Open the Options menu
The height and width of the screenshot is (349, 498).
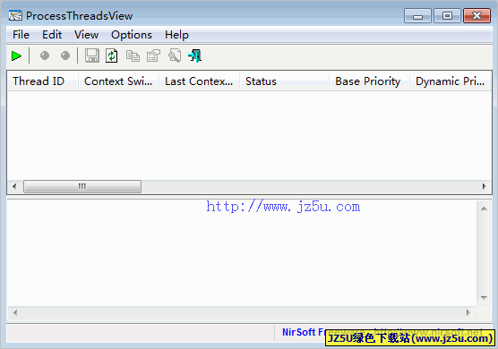(132, 35)
